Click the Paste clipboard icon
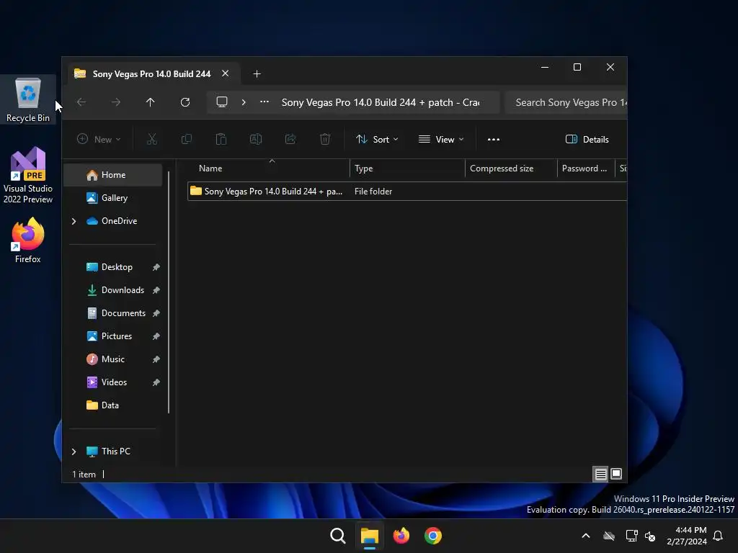Image resolution: width=738 pixels, height=553 pixels. (x=221, y=139)
